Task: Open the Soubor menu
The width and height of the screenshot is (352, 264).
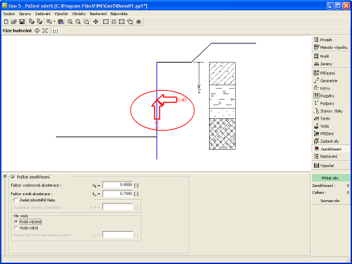Action: tap(9, 14)
